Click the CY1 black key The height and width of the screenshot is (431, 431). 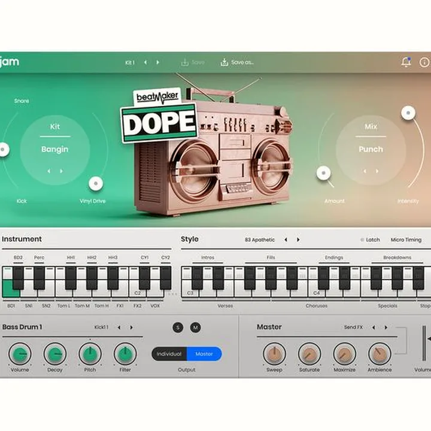pos(145,278)
